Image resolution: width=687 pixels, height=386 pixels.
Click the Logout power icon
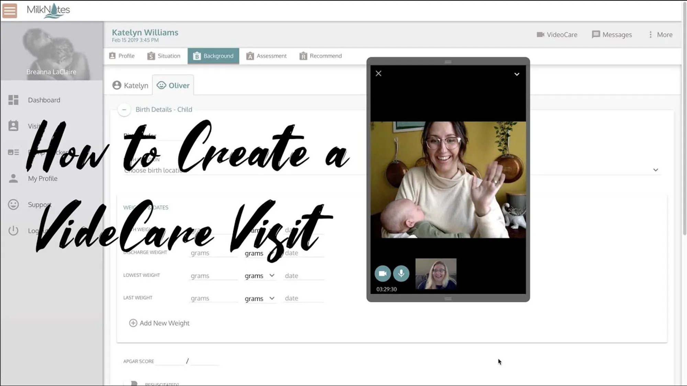[x=13, y=231]
